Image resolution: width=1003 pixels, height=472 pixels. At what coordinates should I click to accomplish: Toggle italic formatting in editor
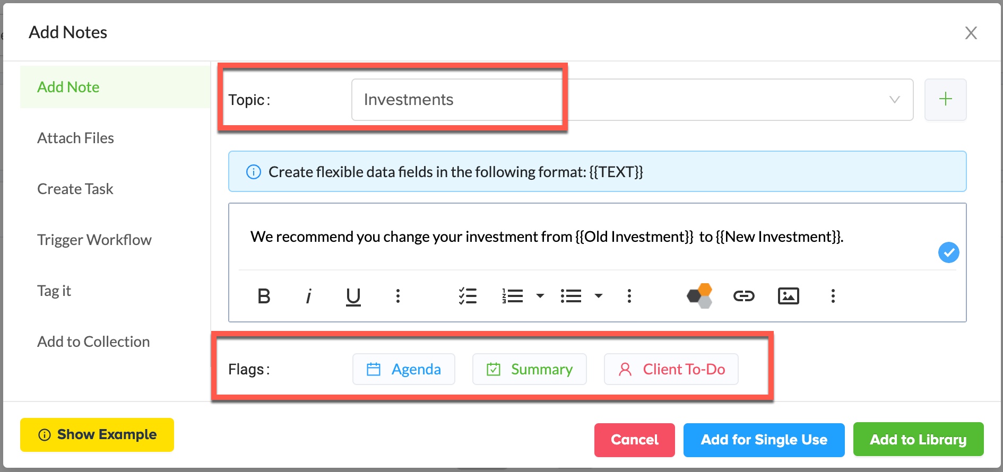pyautogui.click(x=308, y=296)
